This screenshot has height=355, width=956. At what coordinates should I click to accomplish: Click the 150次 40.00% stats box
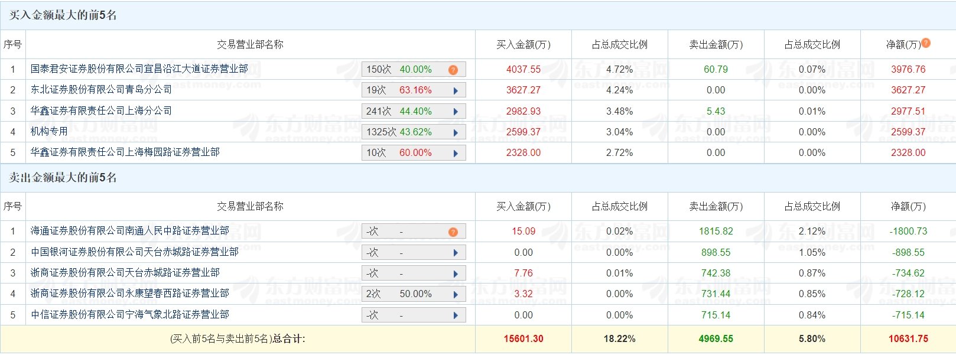tap(408, 70)
